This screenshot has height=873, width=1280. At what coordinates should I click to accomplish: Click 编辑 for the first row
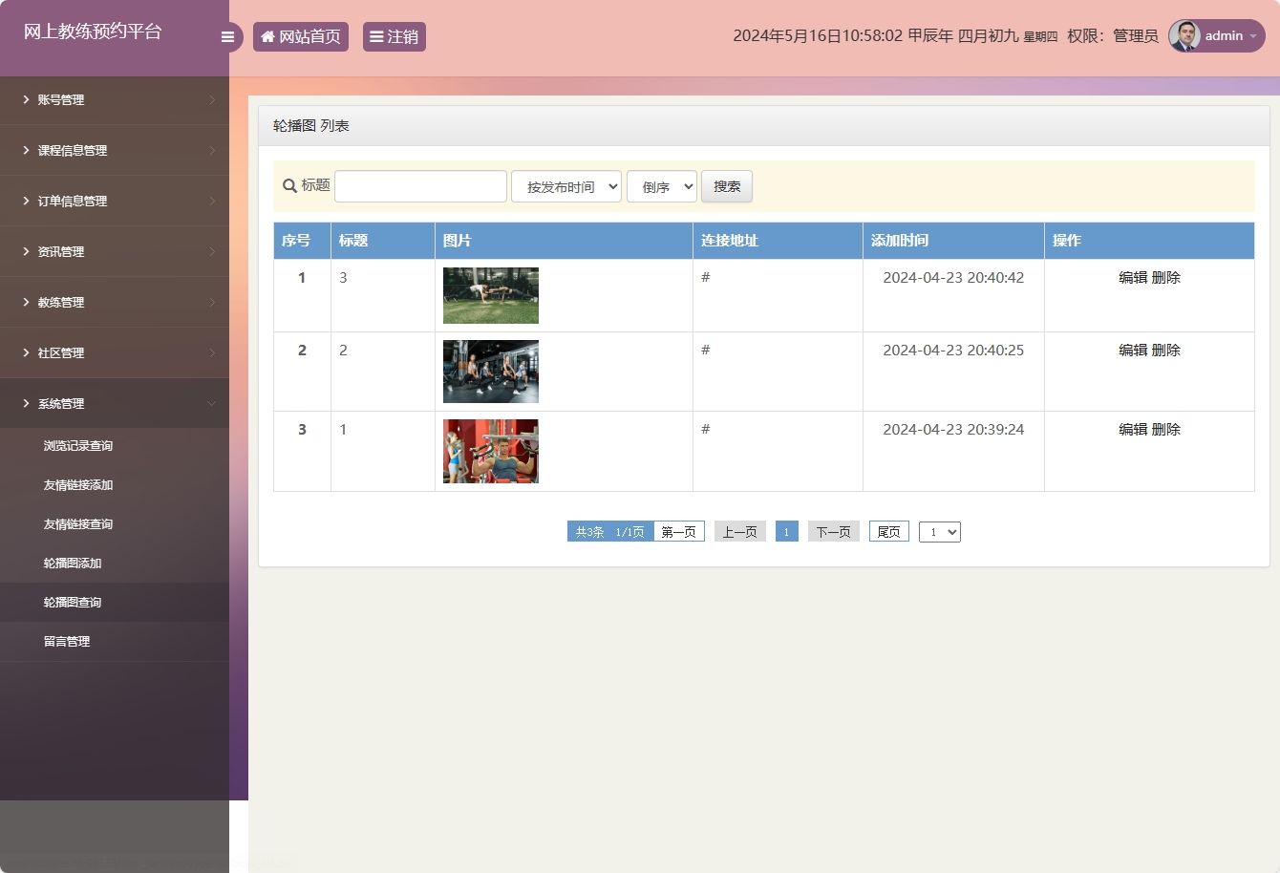click(x=1133, y=278)
